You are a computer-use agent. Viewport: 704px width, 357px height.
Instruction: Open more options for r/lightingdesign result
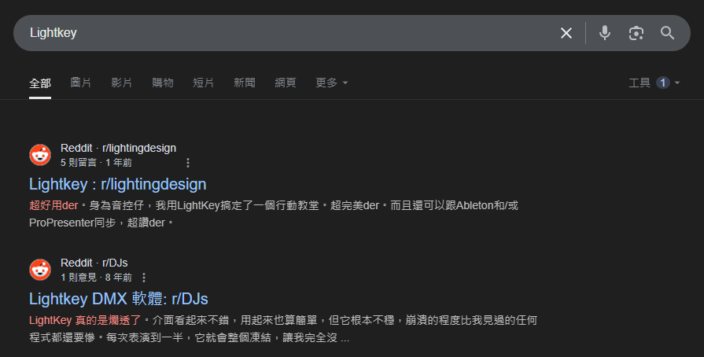pyautogui.click(x=188, y=163)
